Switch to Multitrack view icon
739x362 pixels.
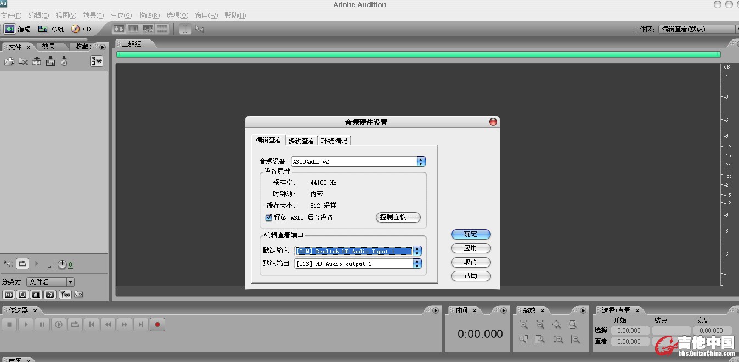point(43,29)
